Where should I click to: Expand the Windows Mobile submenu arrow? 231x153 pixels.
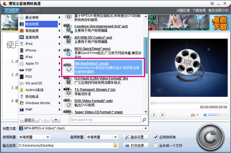pyautogui.click(x=59, y=103)
